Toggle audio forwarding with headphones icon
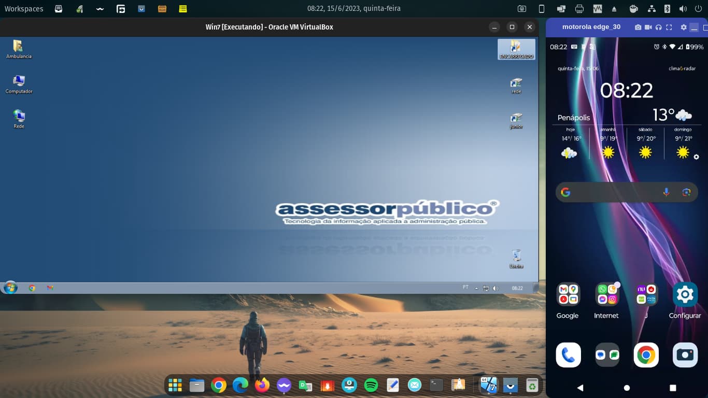 (658, 27)
